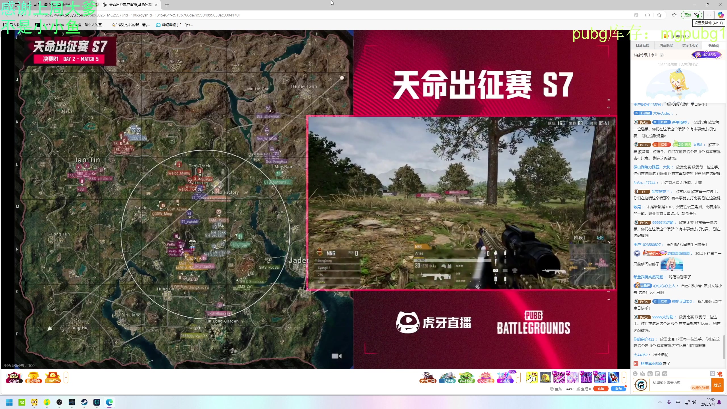
Task: Send the yellow clapping hand gift
Action: 532,377
